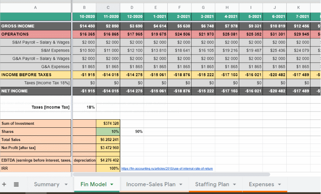Open the Staffing Plan sheet tab
The height and width of the screenshot is (194, 321).
pyautogui.click(x=212, y=184)
